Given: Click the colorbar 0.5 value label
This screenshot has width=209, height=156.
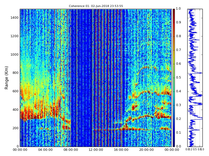Looking at the screenshot, I should [178, 77].
